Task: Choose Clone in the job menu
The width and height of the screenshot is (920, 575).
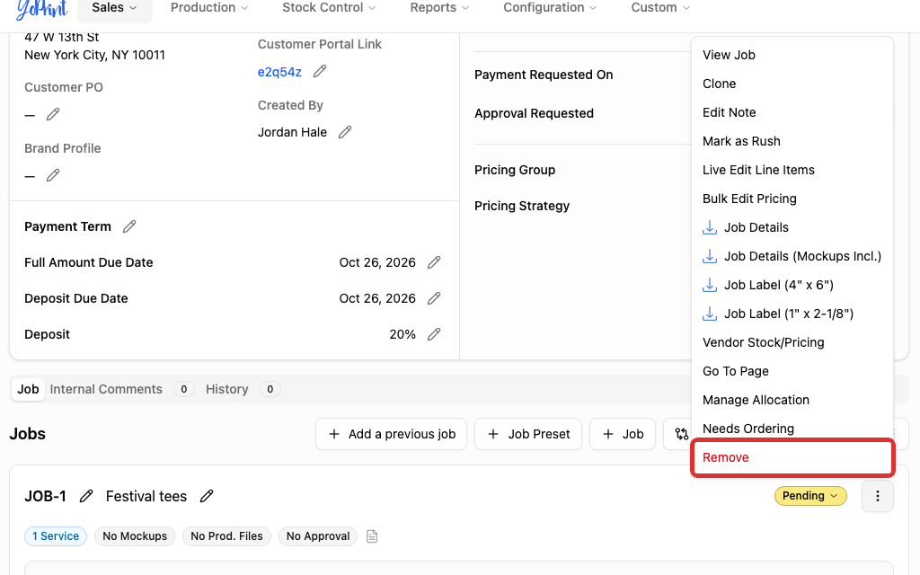Action: tap(792, 84)
